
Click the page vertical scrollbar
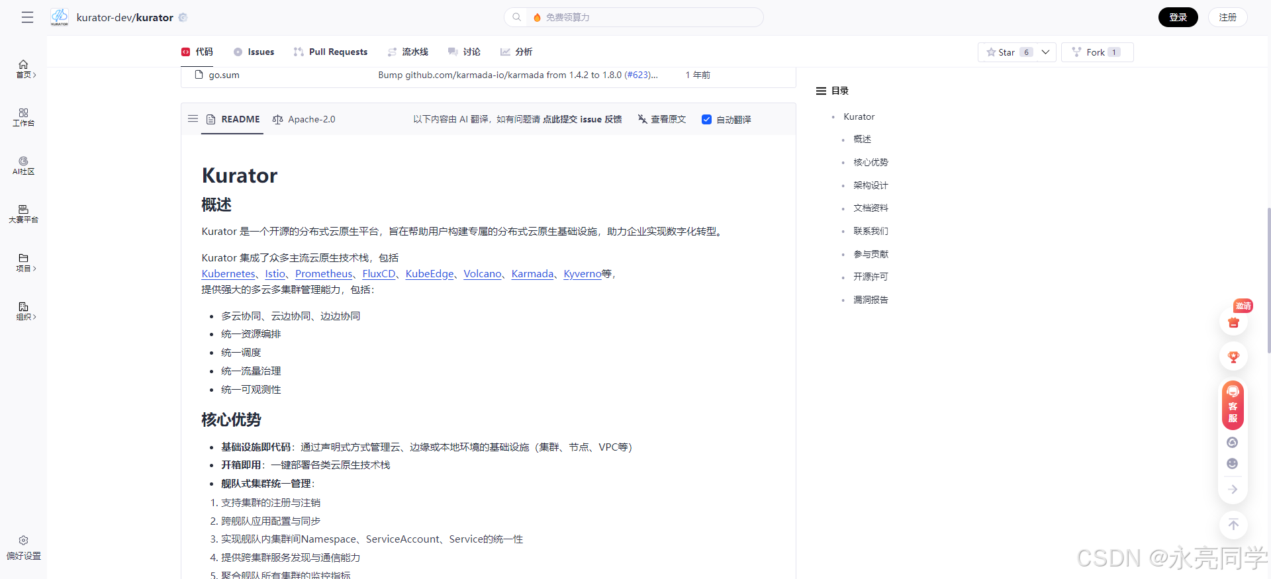pyautogui.click(x=1268, y=281)
